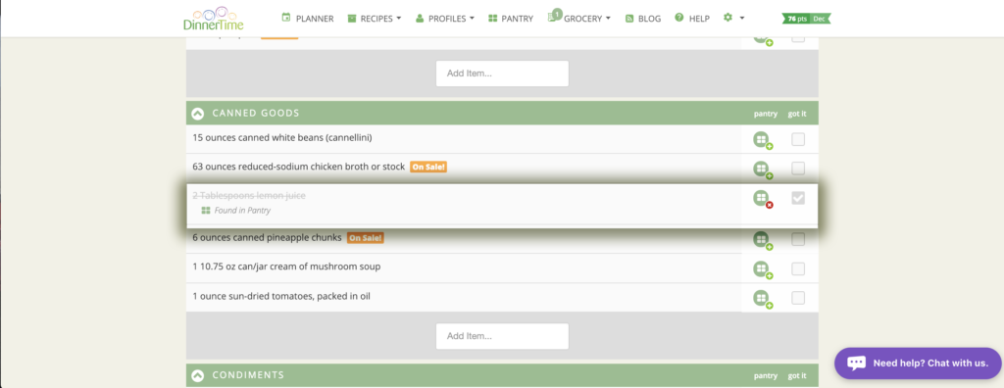This screenshot has width=1004, height=388.
Task: Click Add Item field below sun-dried tomatoes
Action: pyautogui.click(x=502, y=336)
